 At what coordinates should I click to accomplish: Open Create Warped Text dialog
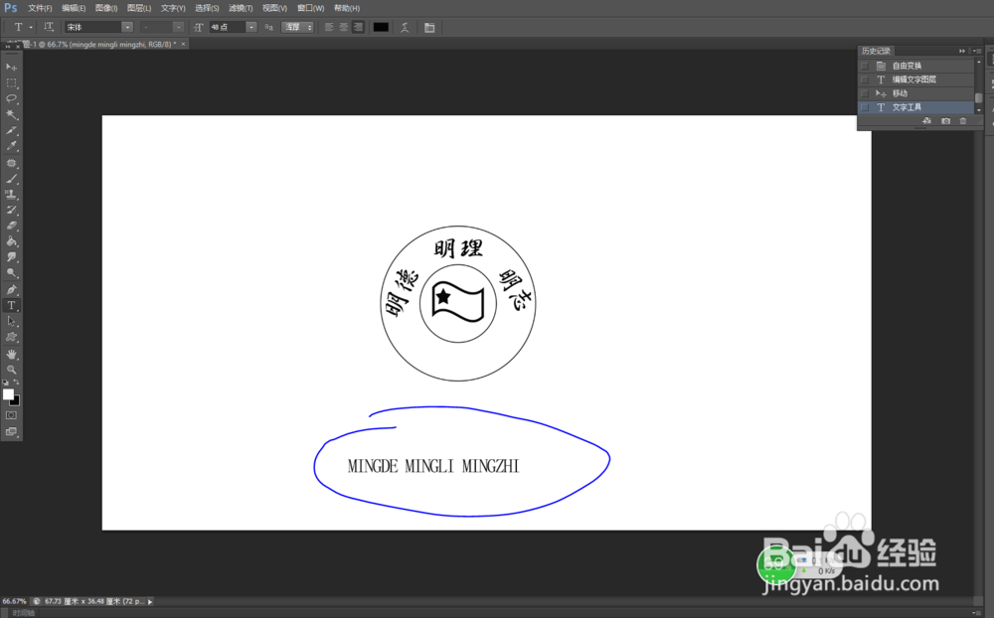coord(405,27)
